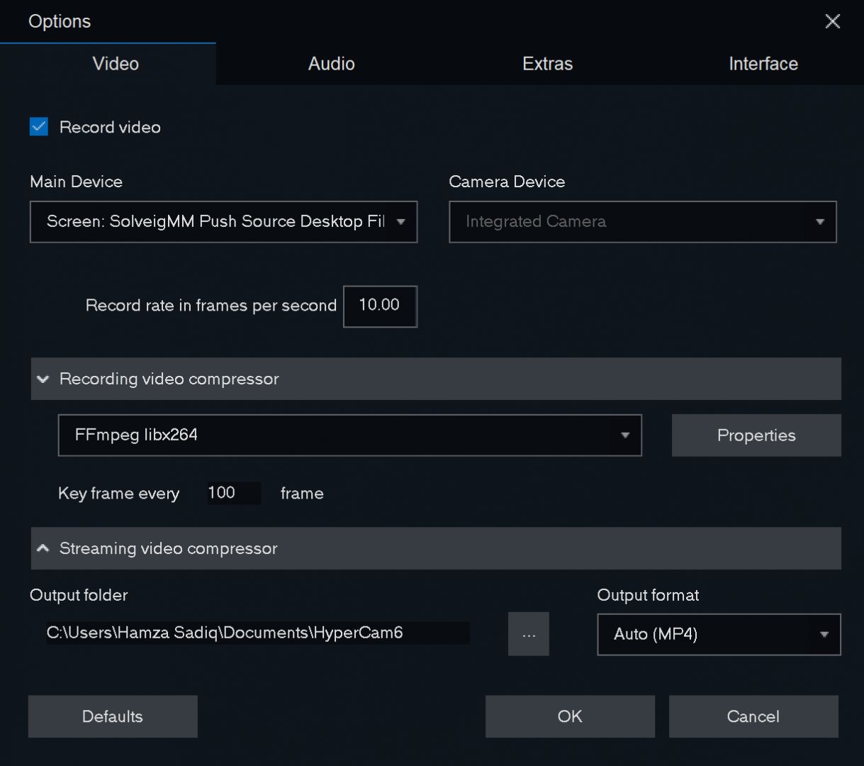This screenshot has height=766, width=864.
Task: Click the "Main Device" label
Action: (x=77, y=182)
